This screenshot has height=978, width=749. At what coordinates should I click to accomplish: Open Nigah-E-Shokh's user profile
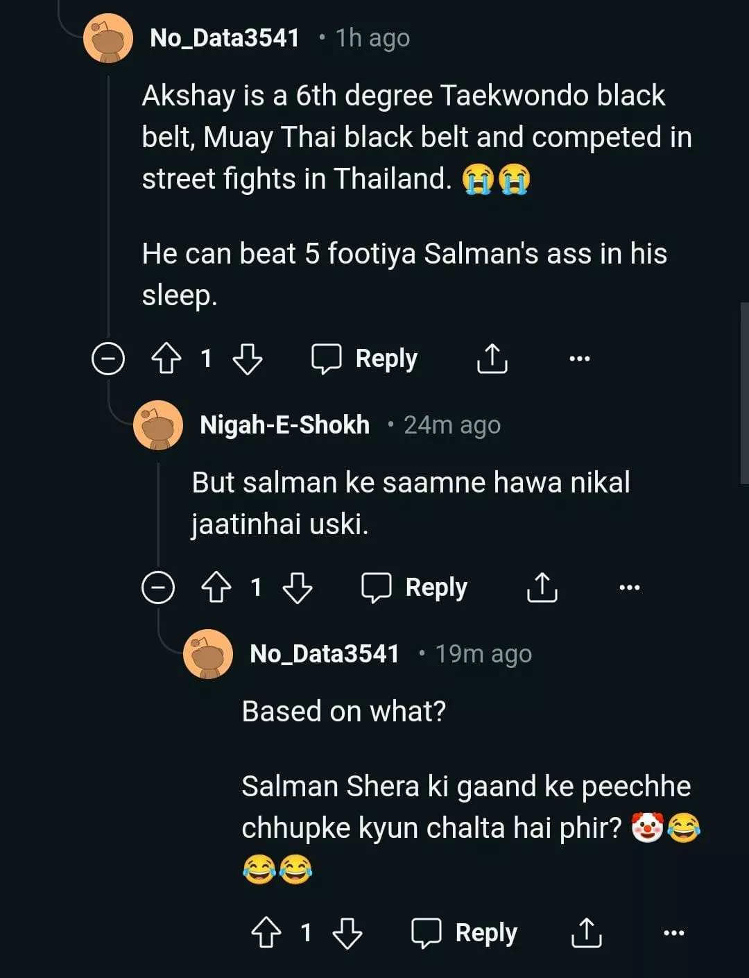click(284, 424)
